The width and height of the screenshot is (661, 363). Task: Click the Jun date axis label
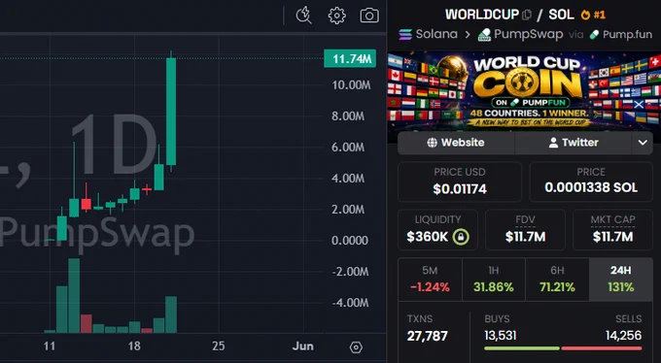pos(302,346)
